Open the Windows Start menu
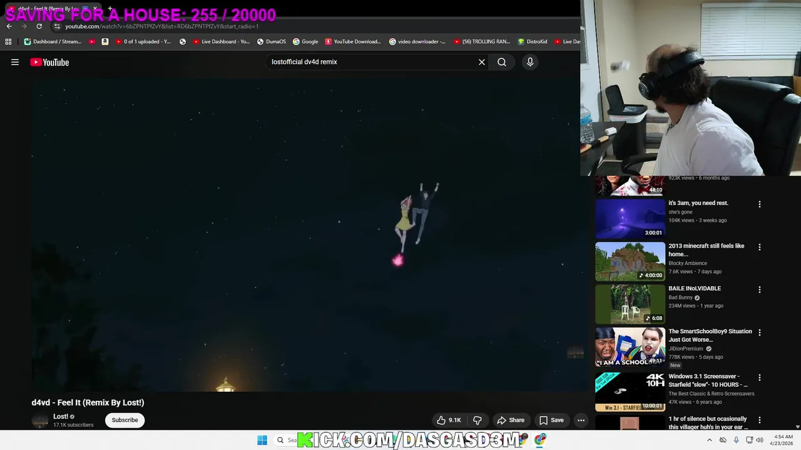Viewport: 801px width, 450px height. (x=262, y=440)
